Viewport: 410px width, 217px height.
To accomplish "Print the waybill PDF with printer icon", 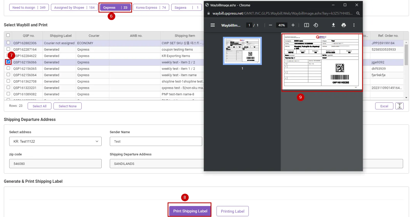I will pyautogui.click(x=344, y=25).
